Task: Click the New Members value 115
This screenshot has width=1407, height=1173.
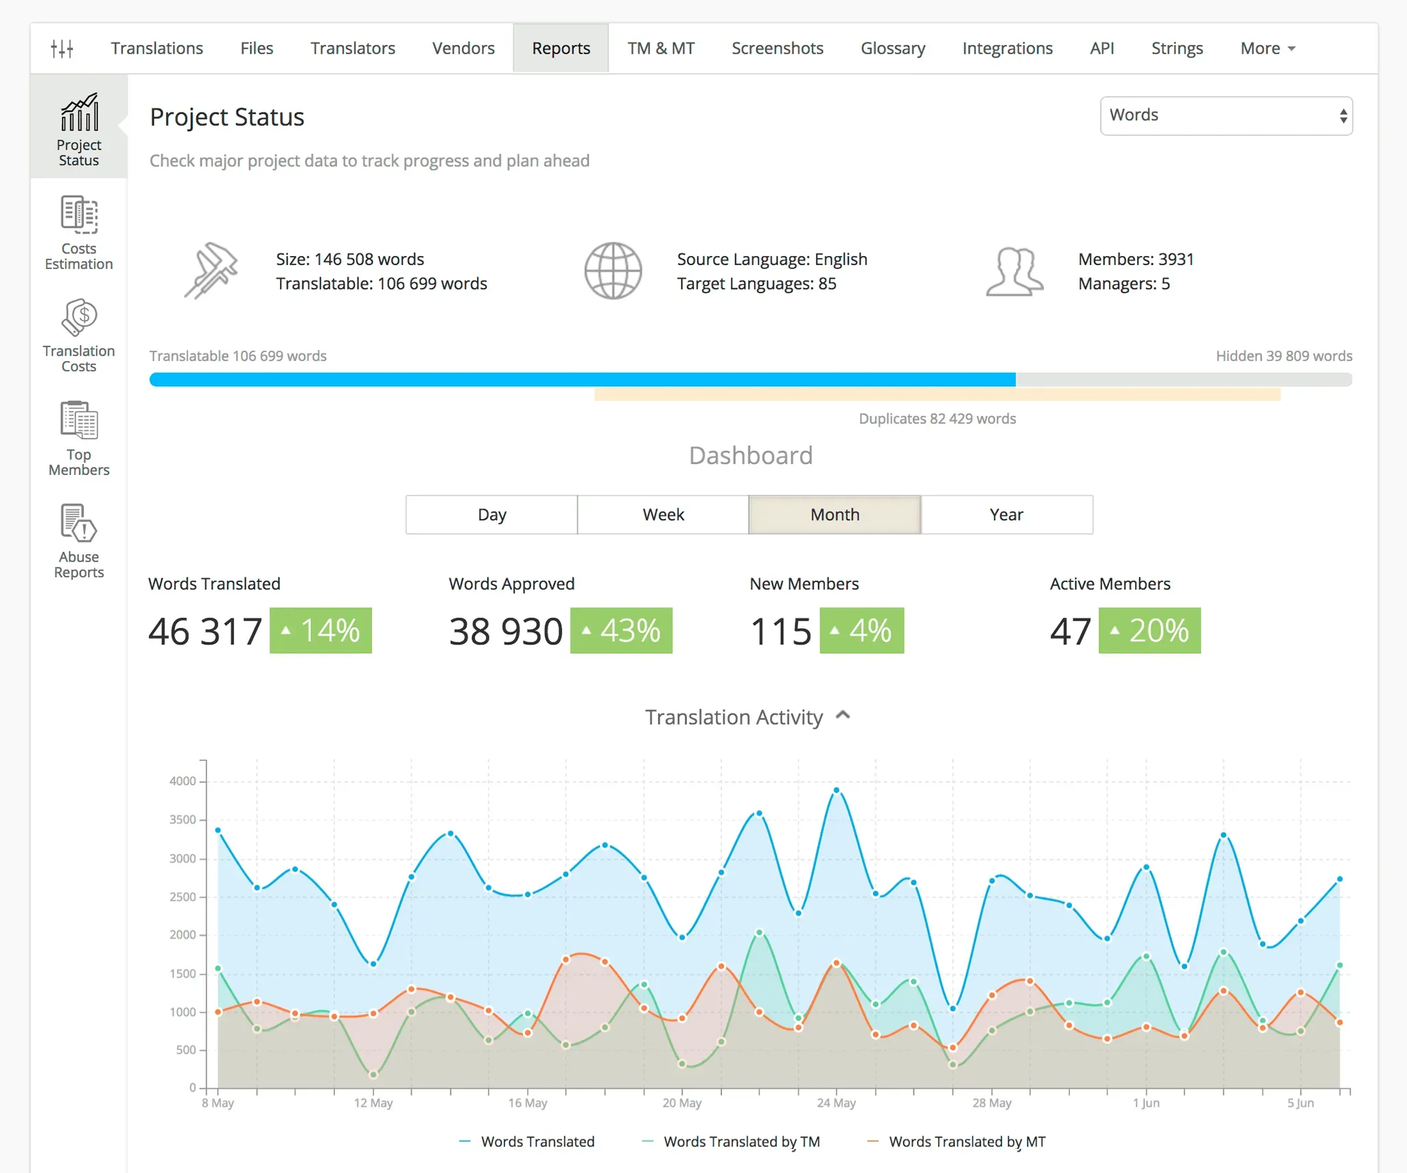Action: click(x=781, y=631)
